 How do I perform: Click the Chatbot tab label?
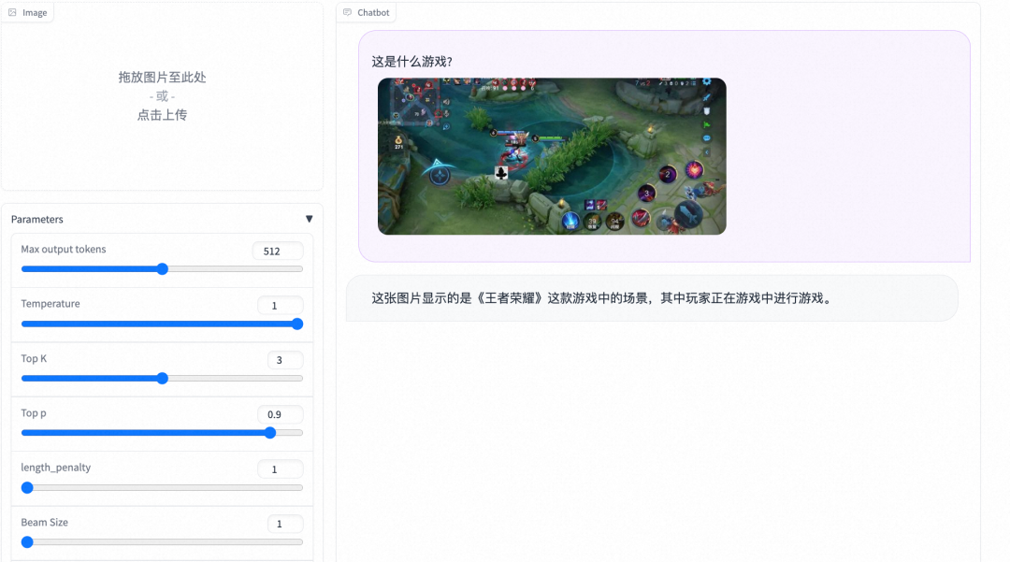[x=373, y=12]
